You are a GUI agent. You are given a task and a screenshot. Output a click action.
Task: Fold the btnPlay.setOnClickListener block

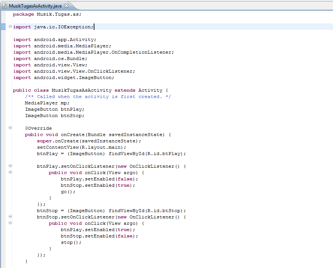click(x=10, y=166)
